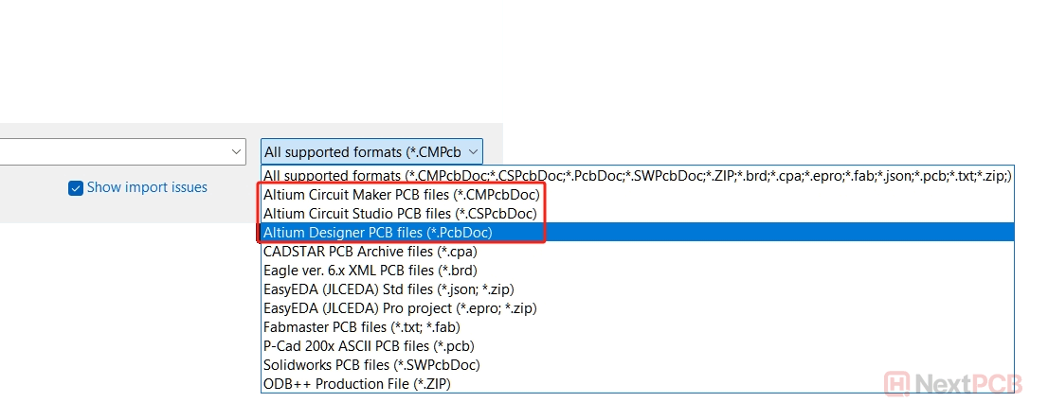The width and height of the screenshot is (1048, 420).
Task: Select All supported formats option
Action: coord(637,176)
